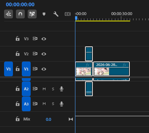Image resolution: width=149 pixels, height=133 pixels.
Task: Select first video clip on V1
Action: click(x=84, y=69)
